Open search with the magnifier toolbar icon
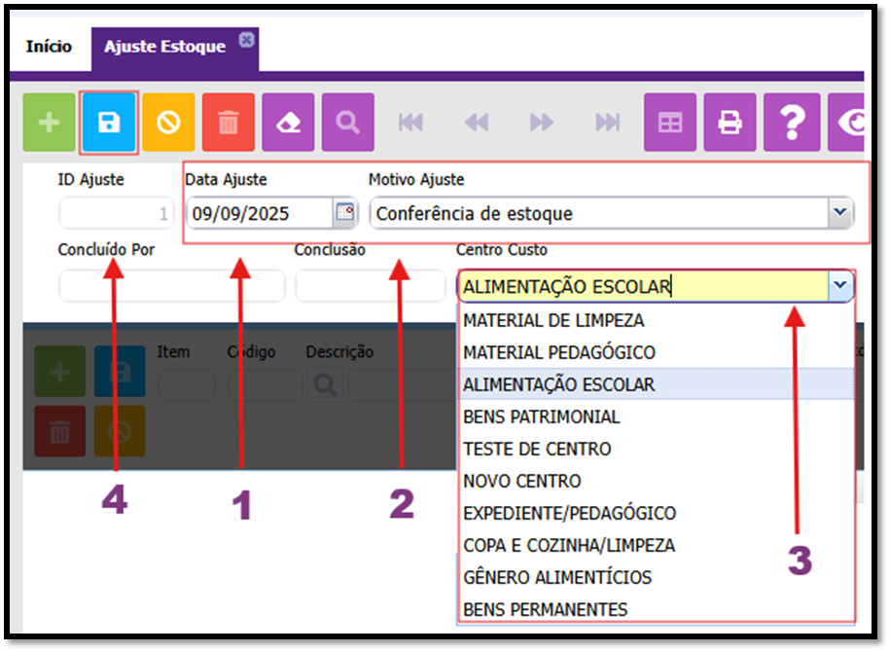The image size is (890, 652). tap(347, 123)
